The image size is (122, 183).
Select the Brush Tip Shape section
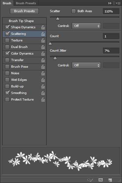21,21
